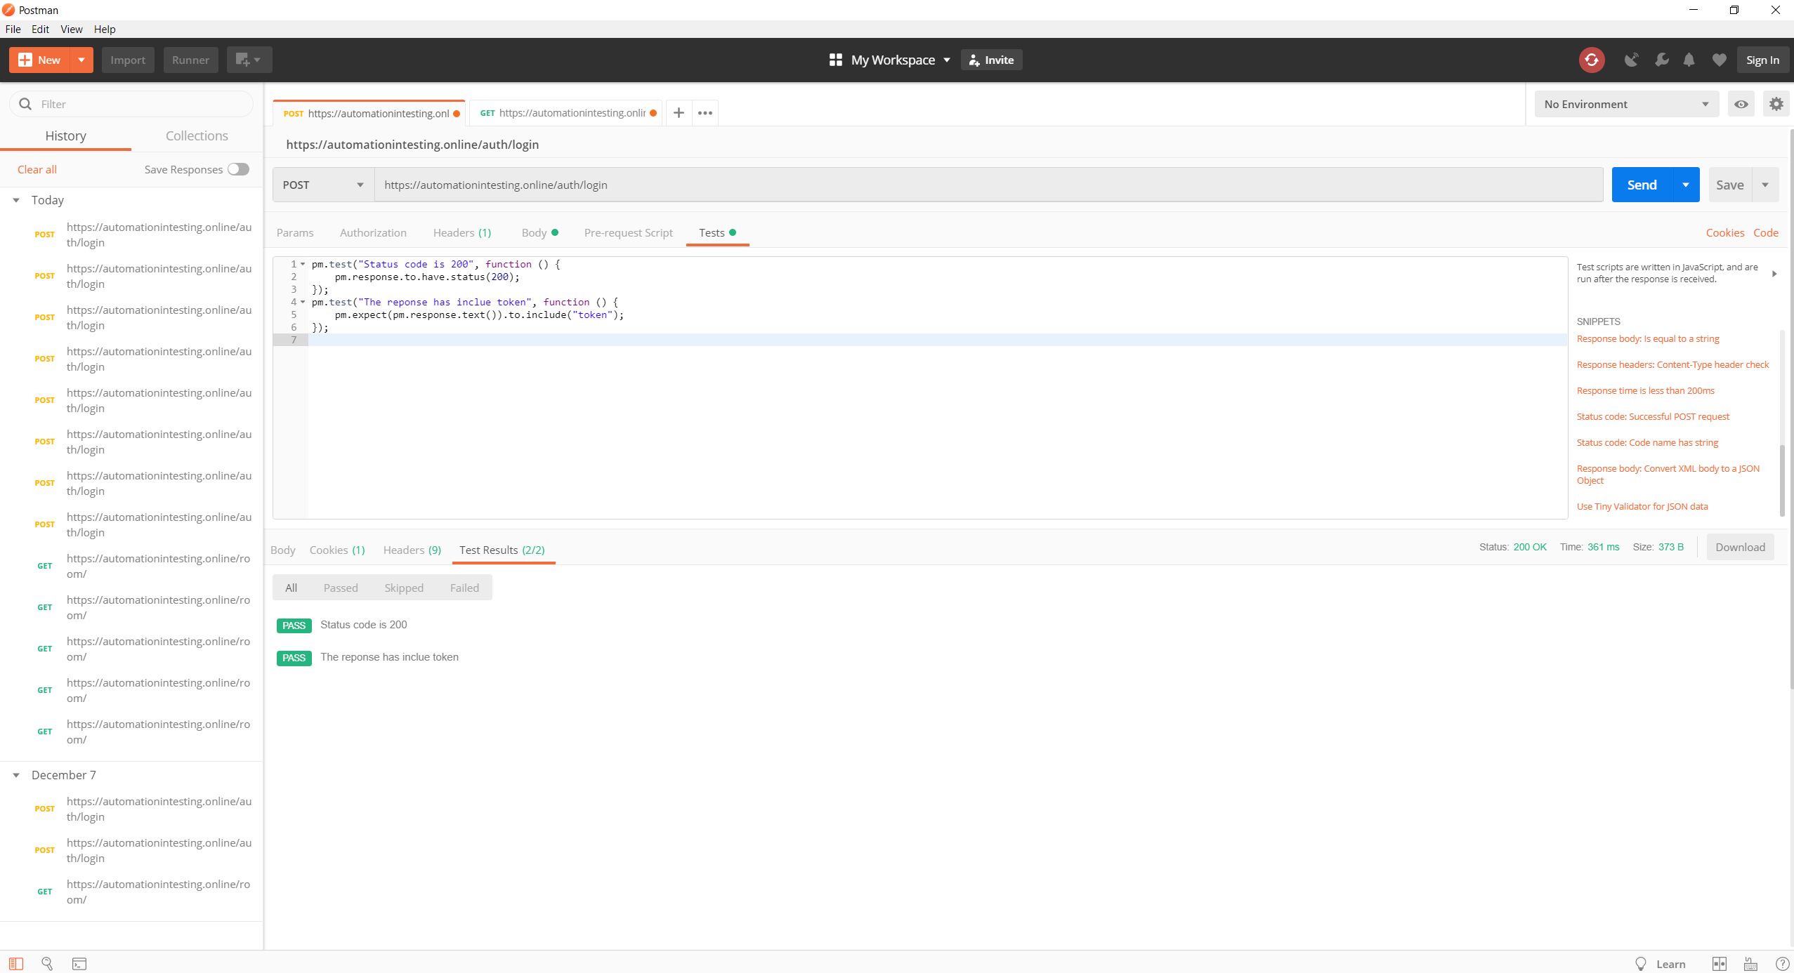This screenshot has width=1794, height=973.
Task: Click the satellite capture requests icon
Action: tap(1631, 60)
